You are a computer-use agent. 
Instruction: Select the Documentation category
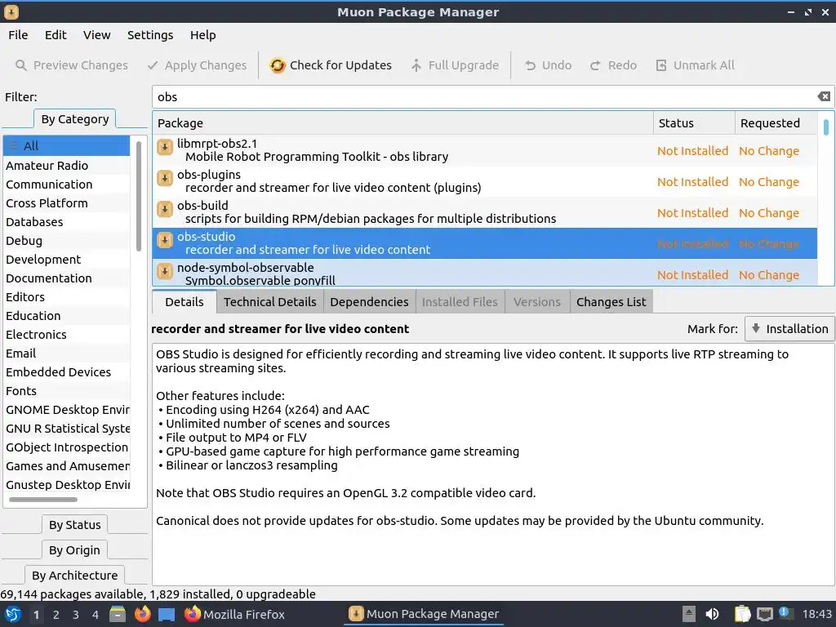67,278
